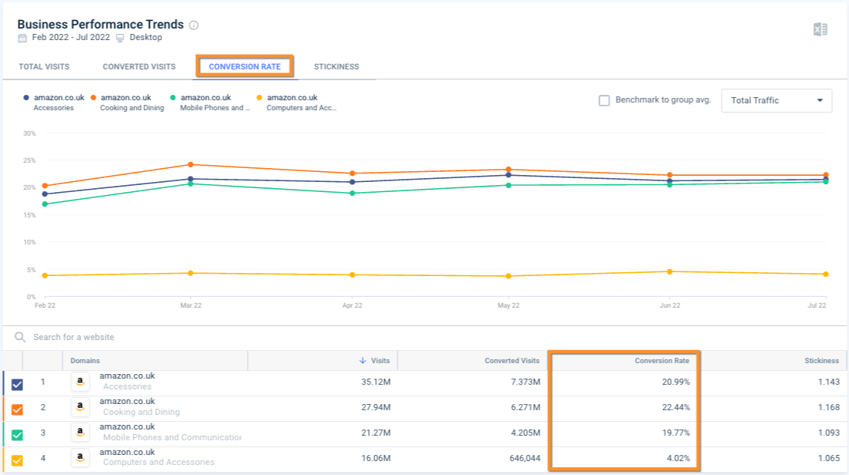Click the orange Mar 22 data point

(x=191, y=164)
